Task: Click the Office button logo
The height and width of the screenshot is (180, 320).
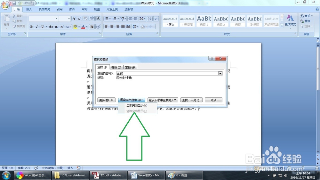Action: coord(5,5)
